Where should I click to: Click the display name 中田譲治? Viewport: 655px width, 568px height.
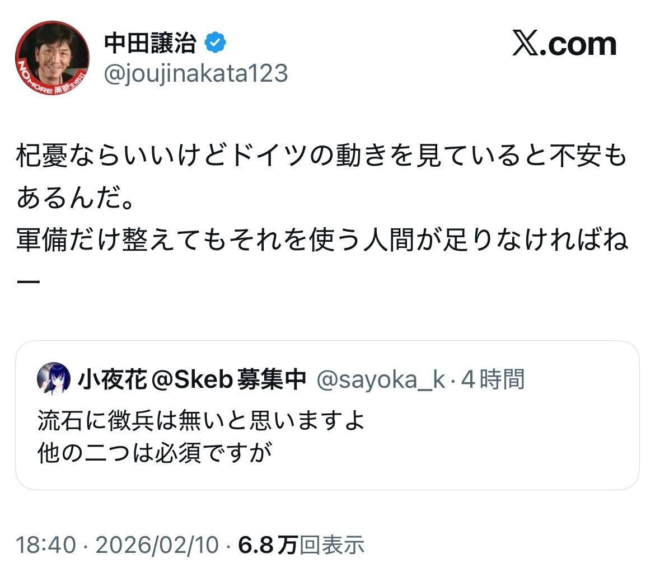(150, 44)
